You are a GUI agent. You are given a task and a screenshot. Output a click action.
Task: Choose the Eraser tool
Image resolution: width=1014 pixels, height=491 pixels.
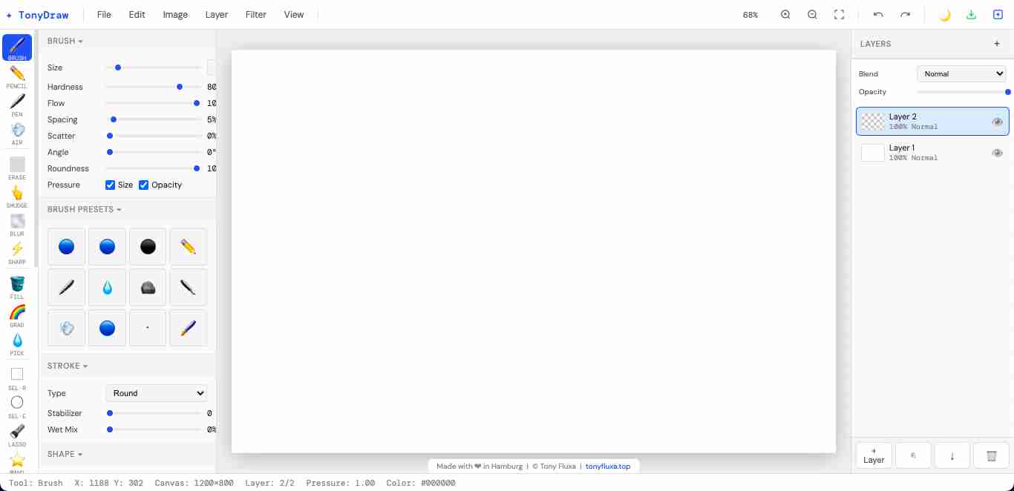pos(17,168)
